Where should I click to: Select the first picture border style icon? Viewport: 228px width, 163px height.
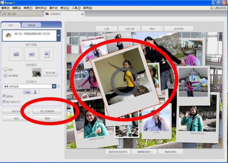[x=16, y=54]
